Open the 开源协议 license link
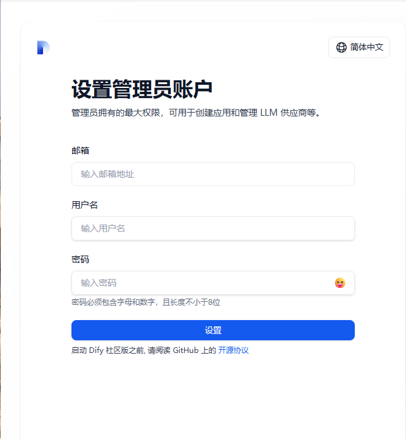Viewport: 406px width, 439px height. click(233, 350)
